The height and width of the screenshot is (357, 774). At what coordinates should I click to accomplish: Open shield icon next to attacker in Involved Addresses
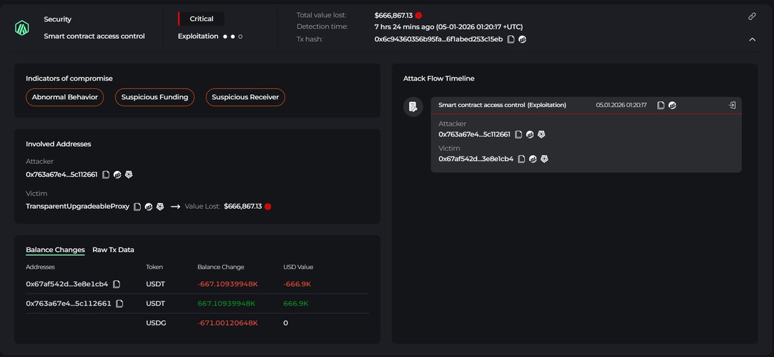click(129, 175)
